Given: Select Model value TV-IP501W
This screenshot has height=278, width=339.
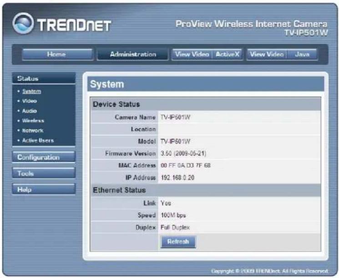Looking at the screenshot, I should click(x=175, y=141).
